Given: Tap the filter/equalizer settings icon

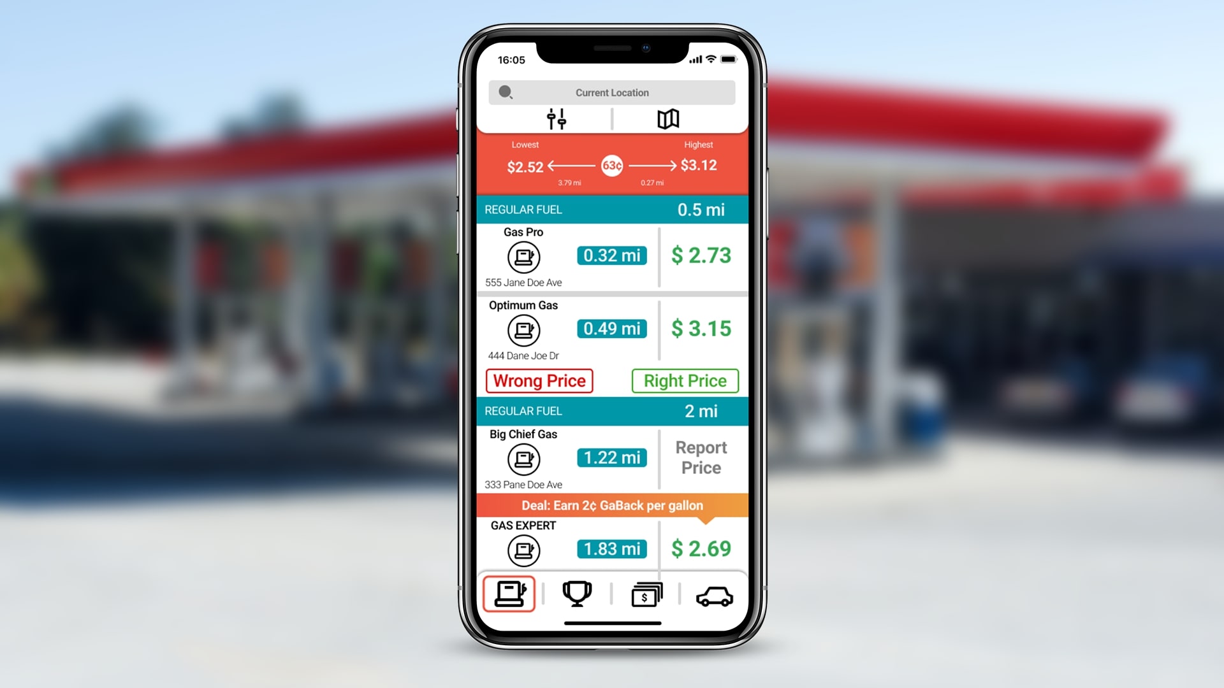Looking at the screenshot, I should click(556, 119).
